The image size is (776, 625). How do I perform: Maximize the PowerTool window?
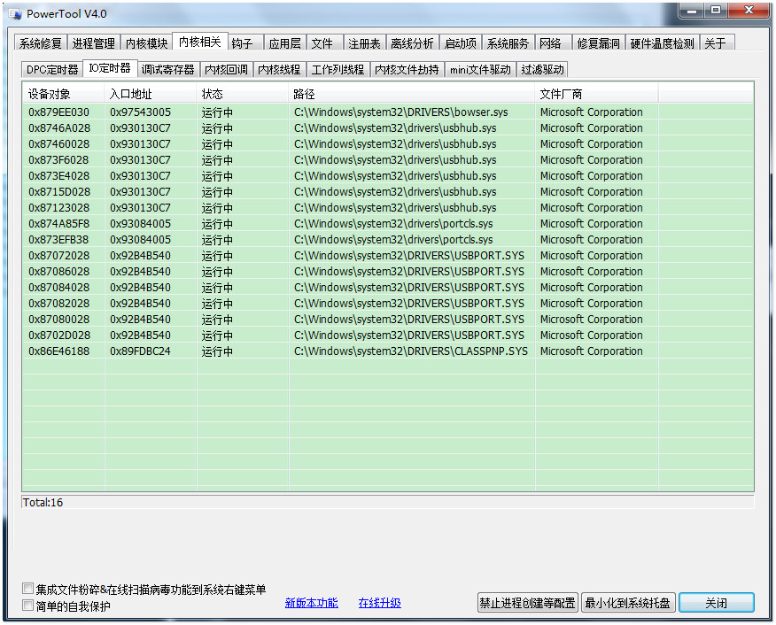point(716,11)
